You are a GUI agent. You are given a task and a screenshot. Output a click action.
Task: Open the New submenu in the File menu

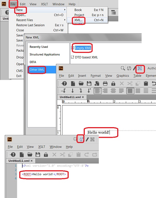coord(19,10)
